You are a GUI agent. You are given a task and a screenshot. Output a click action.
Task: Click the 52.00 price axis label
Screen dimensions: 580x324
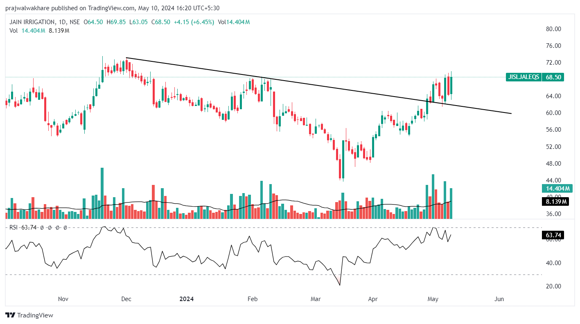(553, 147)
